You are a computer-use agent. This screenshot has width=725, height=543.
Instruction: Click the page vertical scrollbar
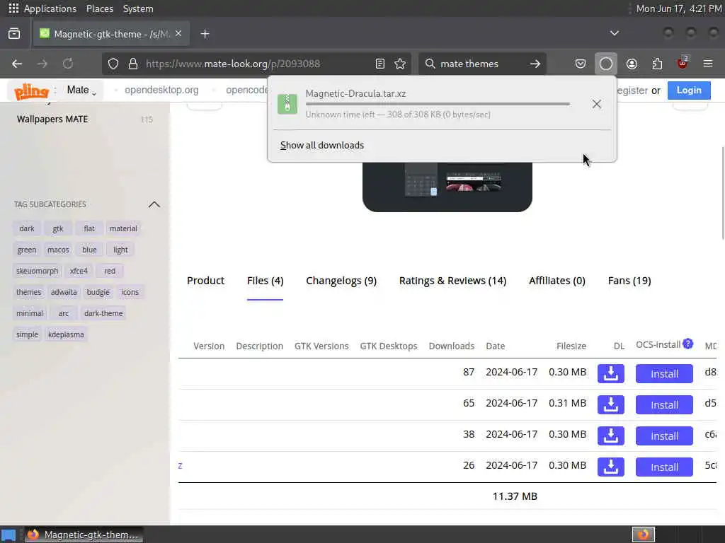723,193
